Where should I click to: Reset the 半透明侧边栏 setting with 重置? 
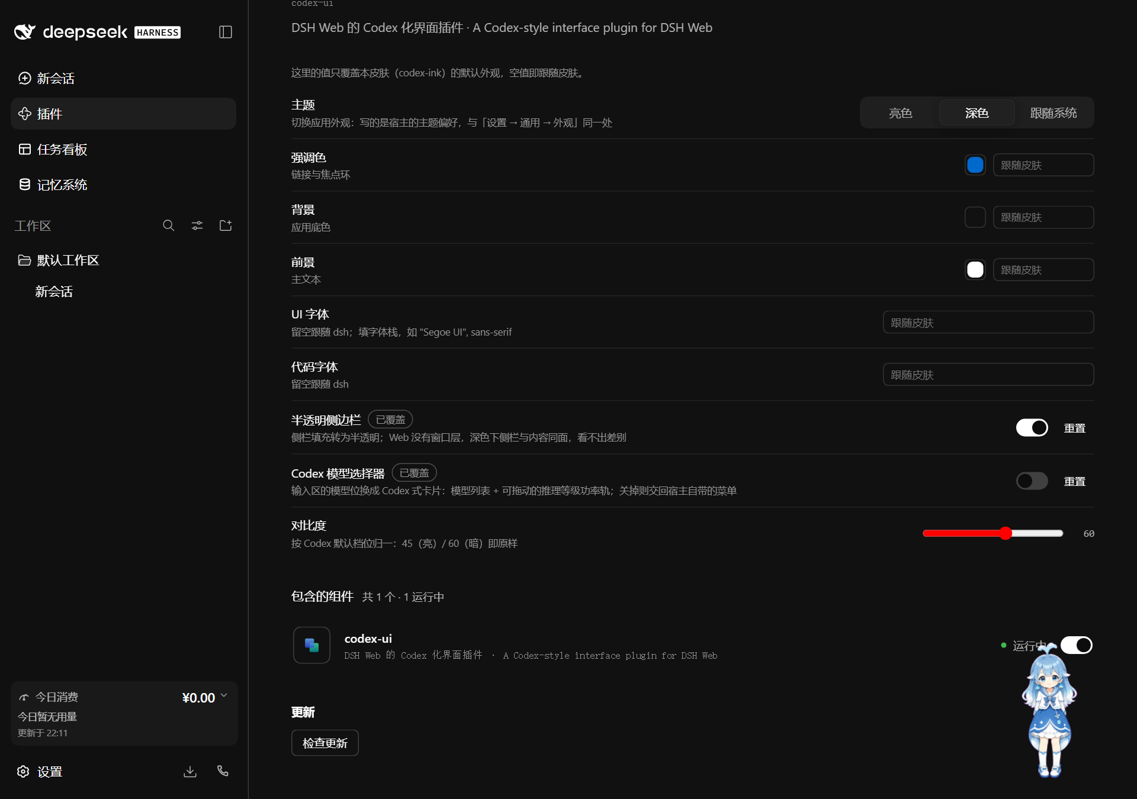pos(1075,428)
